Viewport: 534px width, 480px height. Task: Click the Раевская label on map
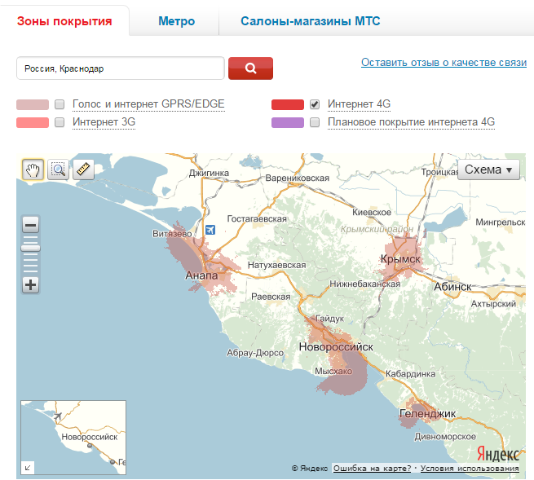(x=271, y=297)
